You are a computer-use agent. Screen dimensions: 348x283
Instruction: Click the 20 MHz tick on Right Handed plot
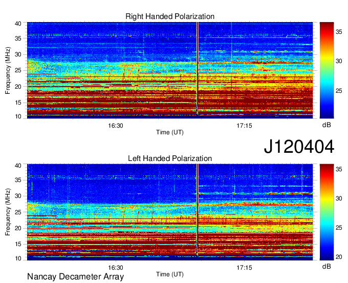(18, 87)
